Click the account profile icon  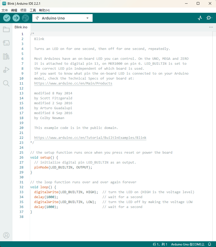(x=6, y=235)
